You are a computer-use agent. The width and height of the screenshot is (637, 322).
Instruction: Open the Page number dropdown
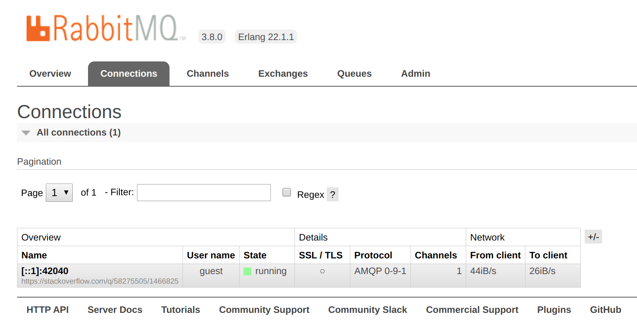click(59, 193)
